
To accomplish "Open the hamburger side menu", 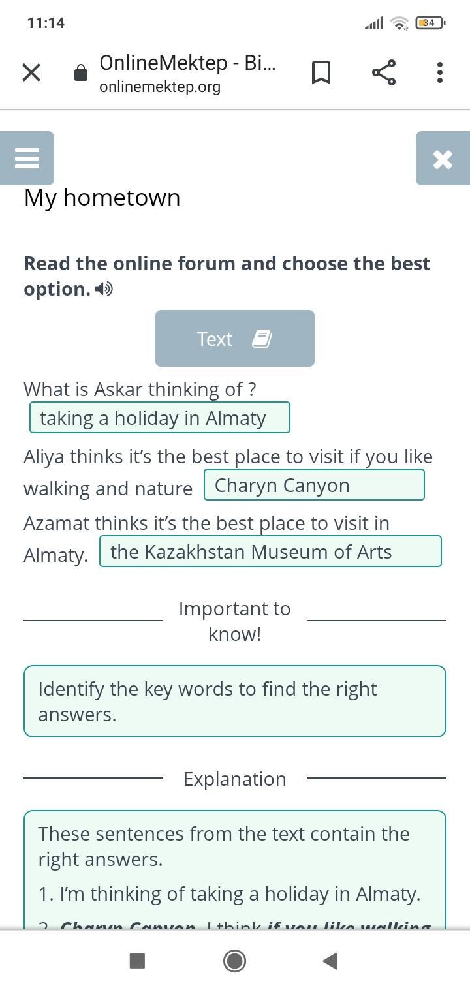I will (27, 158).
